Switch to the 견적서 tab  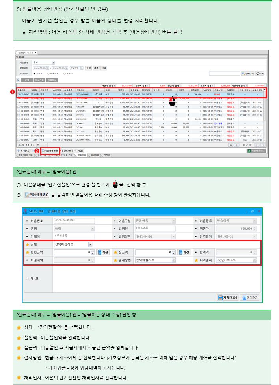(x=117, y=155)
